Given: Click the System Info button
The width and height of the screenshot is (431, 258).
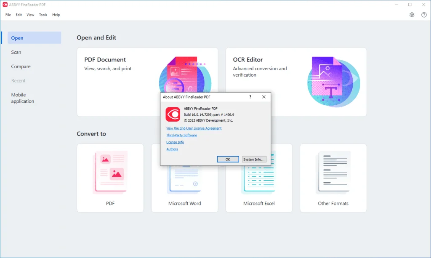Looking at the screenshot, I should 254,160.
